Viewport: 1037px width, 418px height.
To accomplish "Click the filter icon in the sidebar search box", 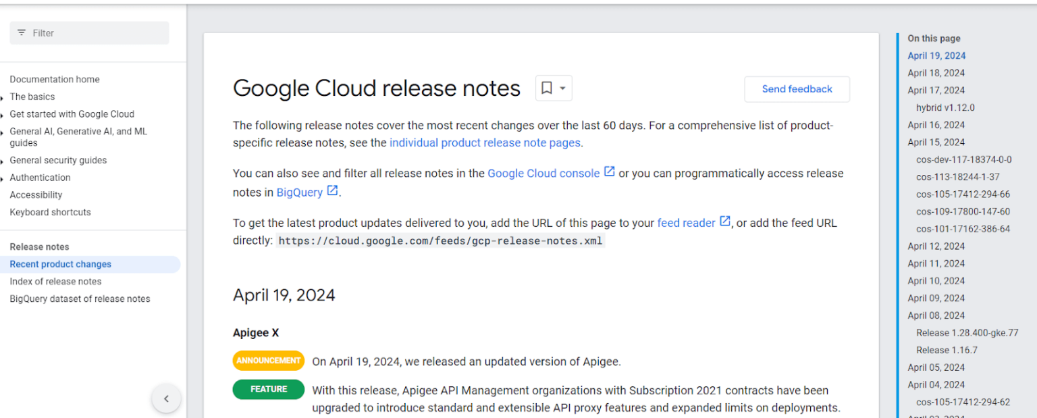I will pos(21,32).
